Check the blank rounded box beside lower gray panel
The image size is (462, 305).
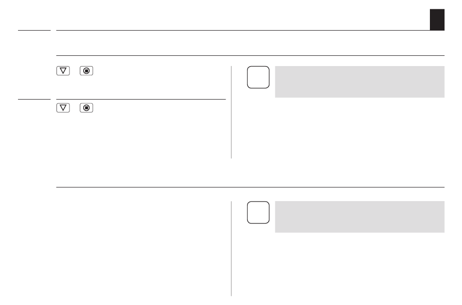coord(258,212)
